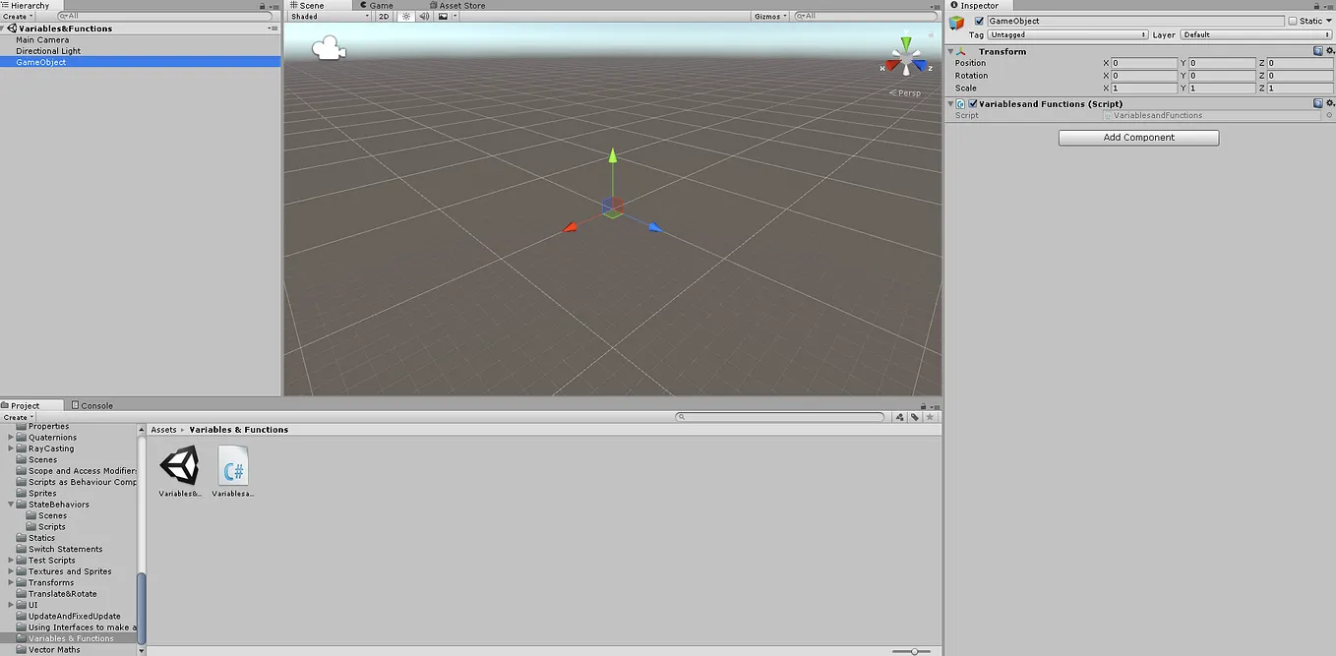Open the Layer dropdown

[1256, 33]
